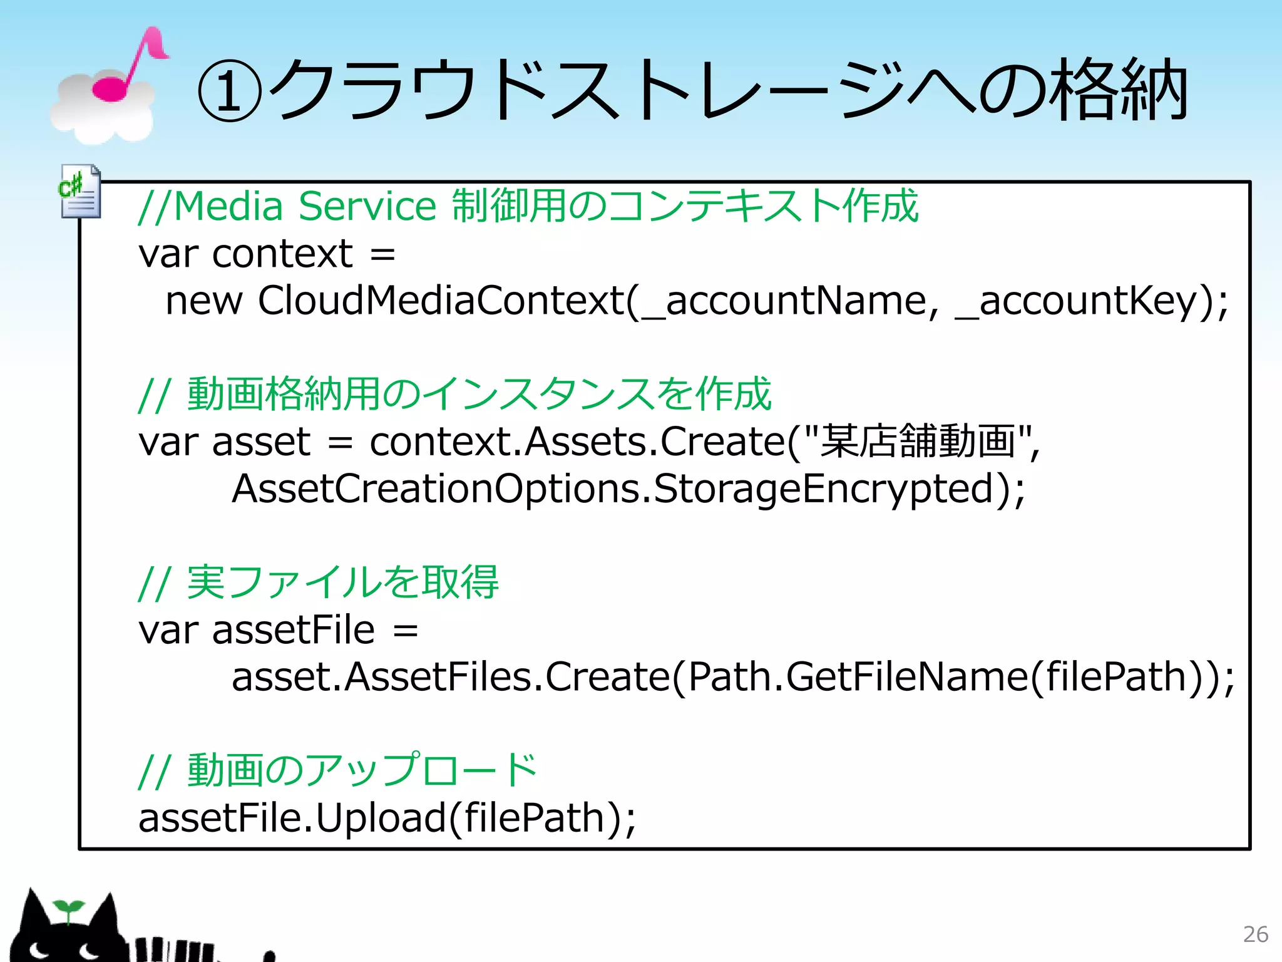This screenshot has height=962, width=1282.
Task: Click the comment // 動画のアップロード
Action: tap(337, 770)
